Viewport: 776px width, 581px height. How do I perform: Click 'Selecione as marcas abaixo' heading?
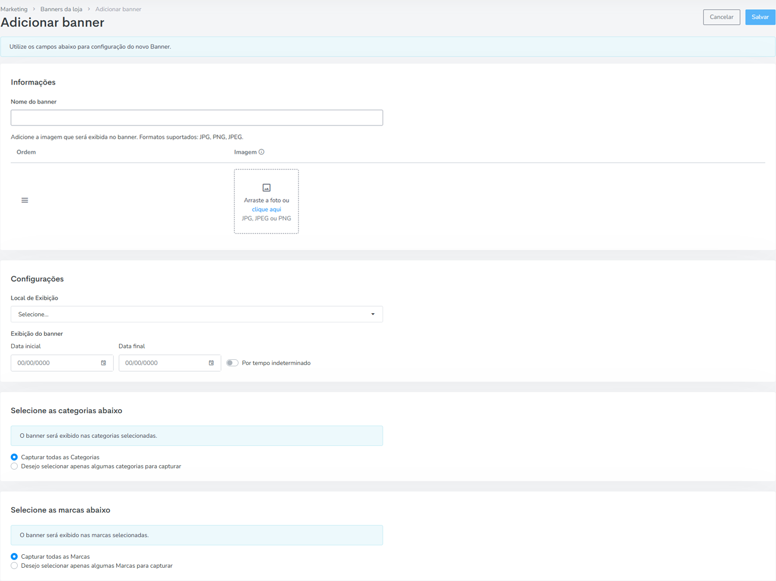click(60, 510)
